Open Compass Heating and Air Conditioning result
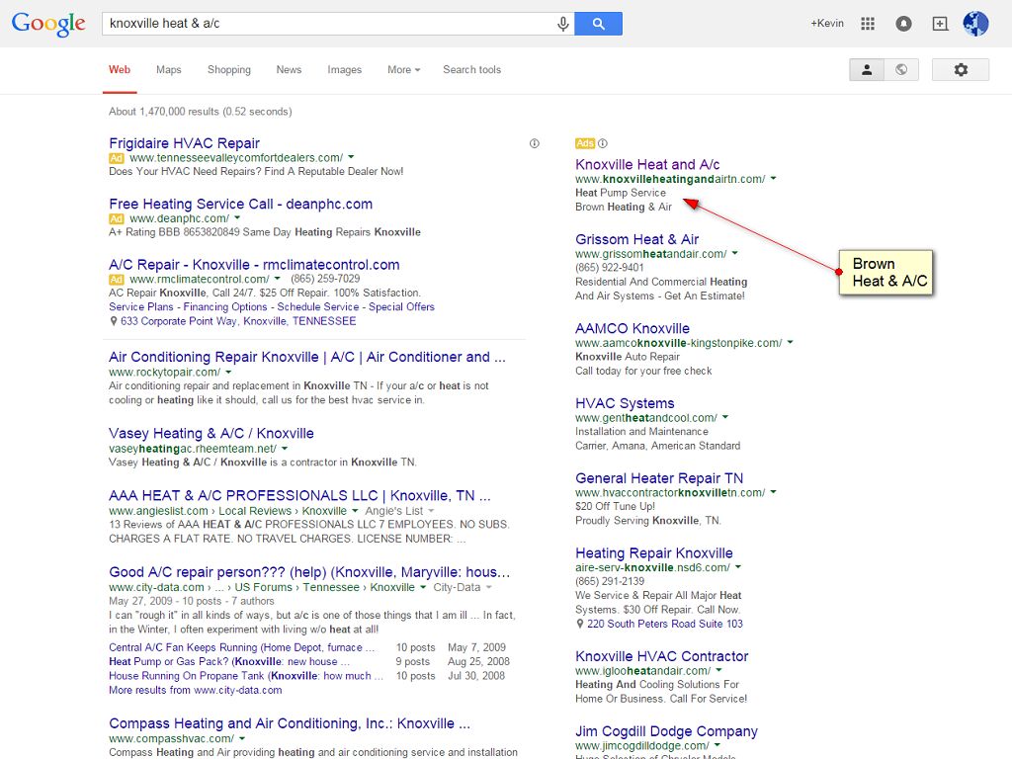 [x=290, y=723]
